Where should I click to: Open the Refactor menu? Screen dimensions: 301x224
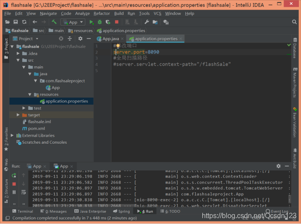(x=102, y=13)
